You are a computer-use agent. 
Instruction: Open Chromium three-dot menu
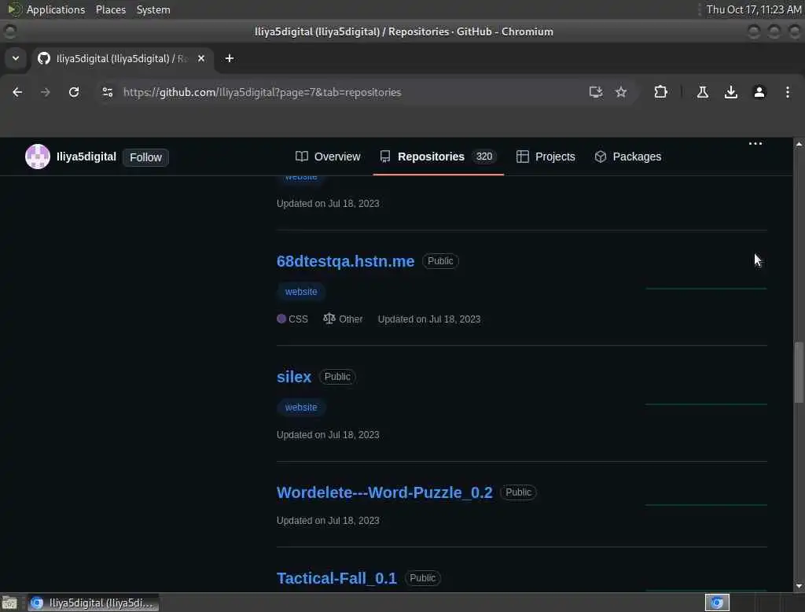pos(788,92)
